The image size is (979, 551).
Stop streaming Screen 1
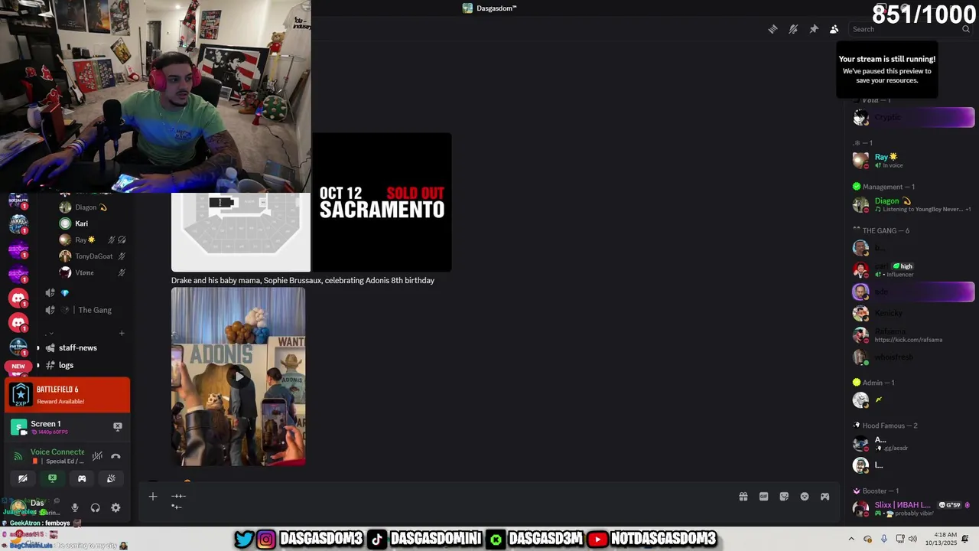tap(118, 426)
